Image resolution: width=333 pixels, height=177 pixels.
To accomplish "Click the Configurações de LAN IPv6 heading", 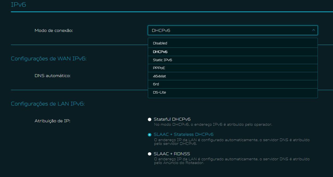I will coord(48,104).
